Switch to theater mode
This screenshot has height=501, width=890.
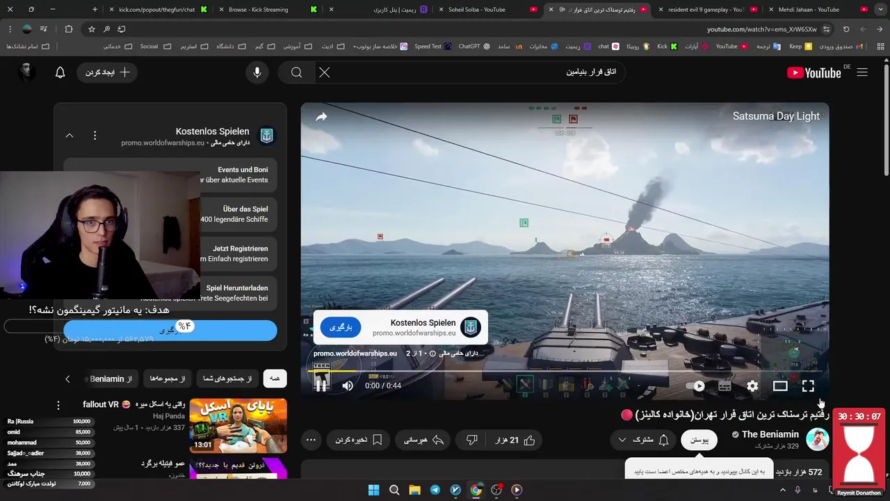pyautogui.click(x=780, y=385)
